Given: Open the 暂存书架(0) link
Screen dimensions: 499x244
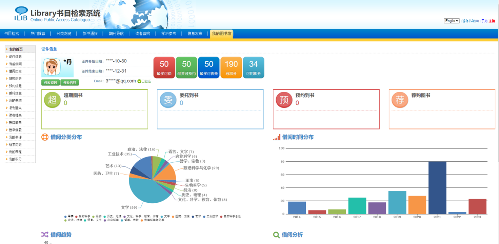Looking at the screenshot, I should tap(470, 21).
